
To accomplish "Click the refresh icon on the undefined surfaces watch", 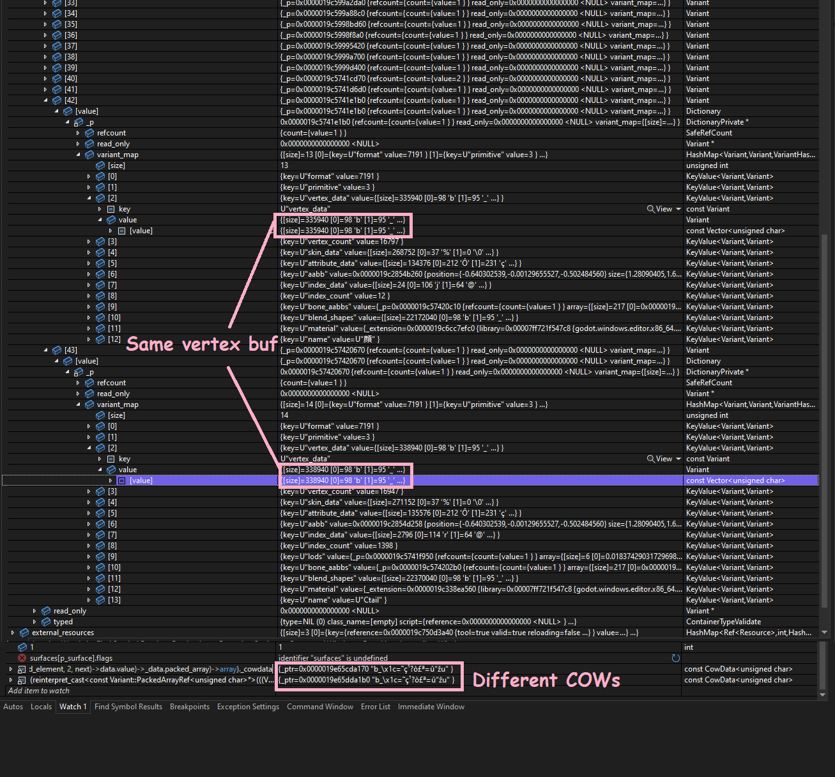I will pyautogui.click(x=676, y=658).
